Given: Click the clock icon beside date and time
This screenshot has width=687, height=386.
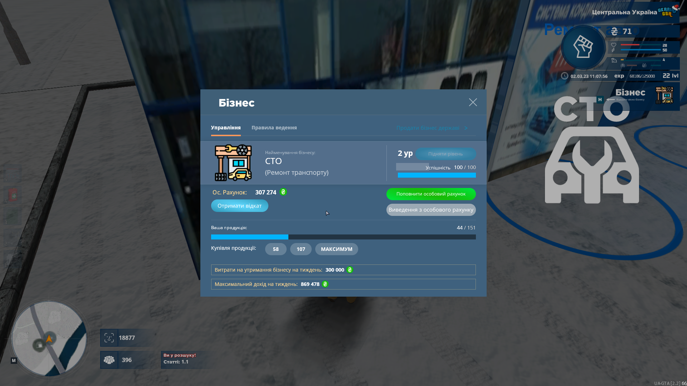Looking at the screenshot, I should [x=565, y=76].
